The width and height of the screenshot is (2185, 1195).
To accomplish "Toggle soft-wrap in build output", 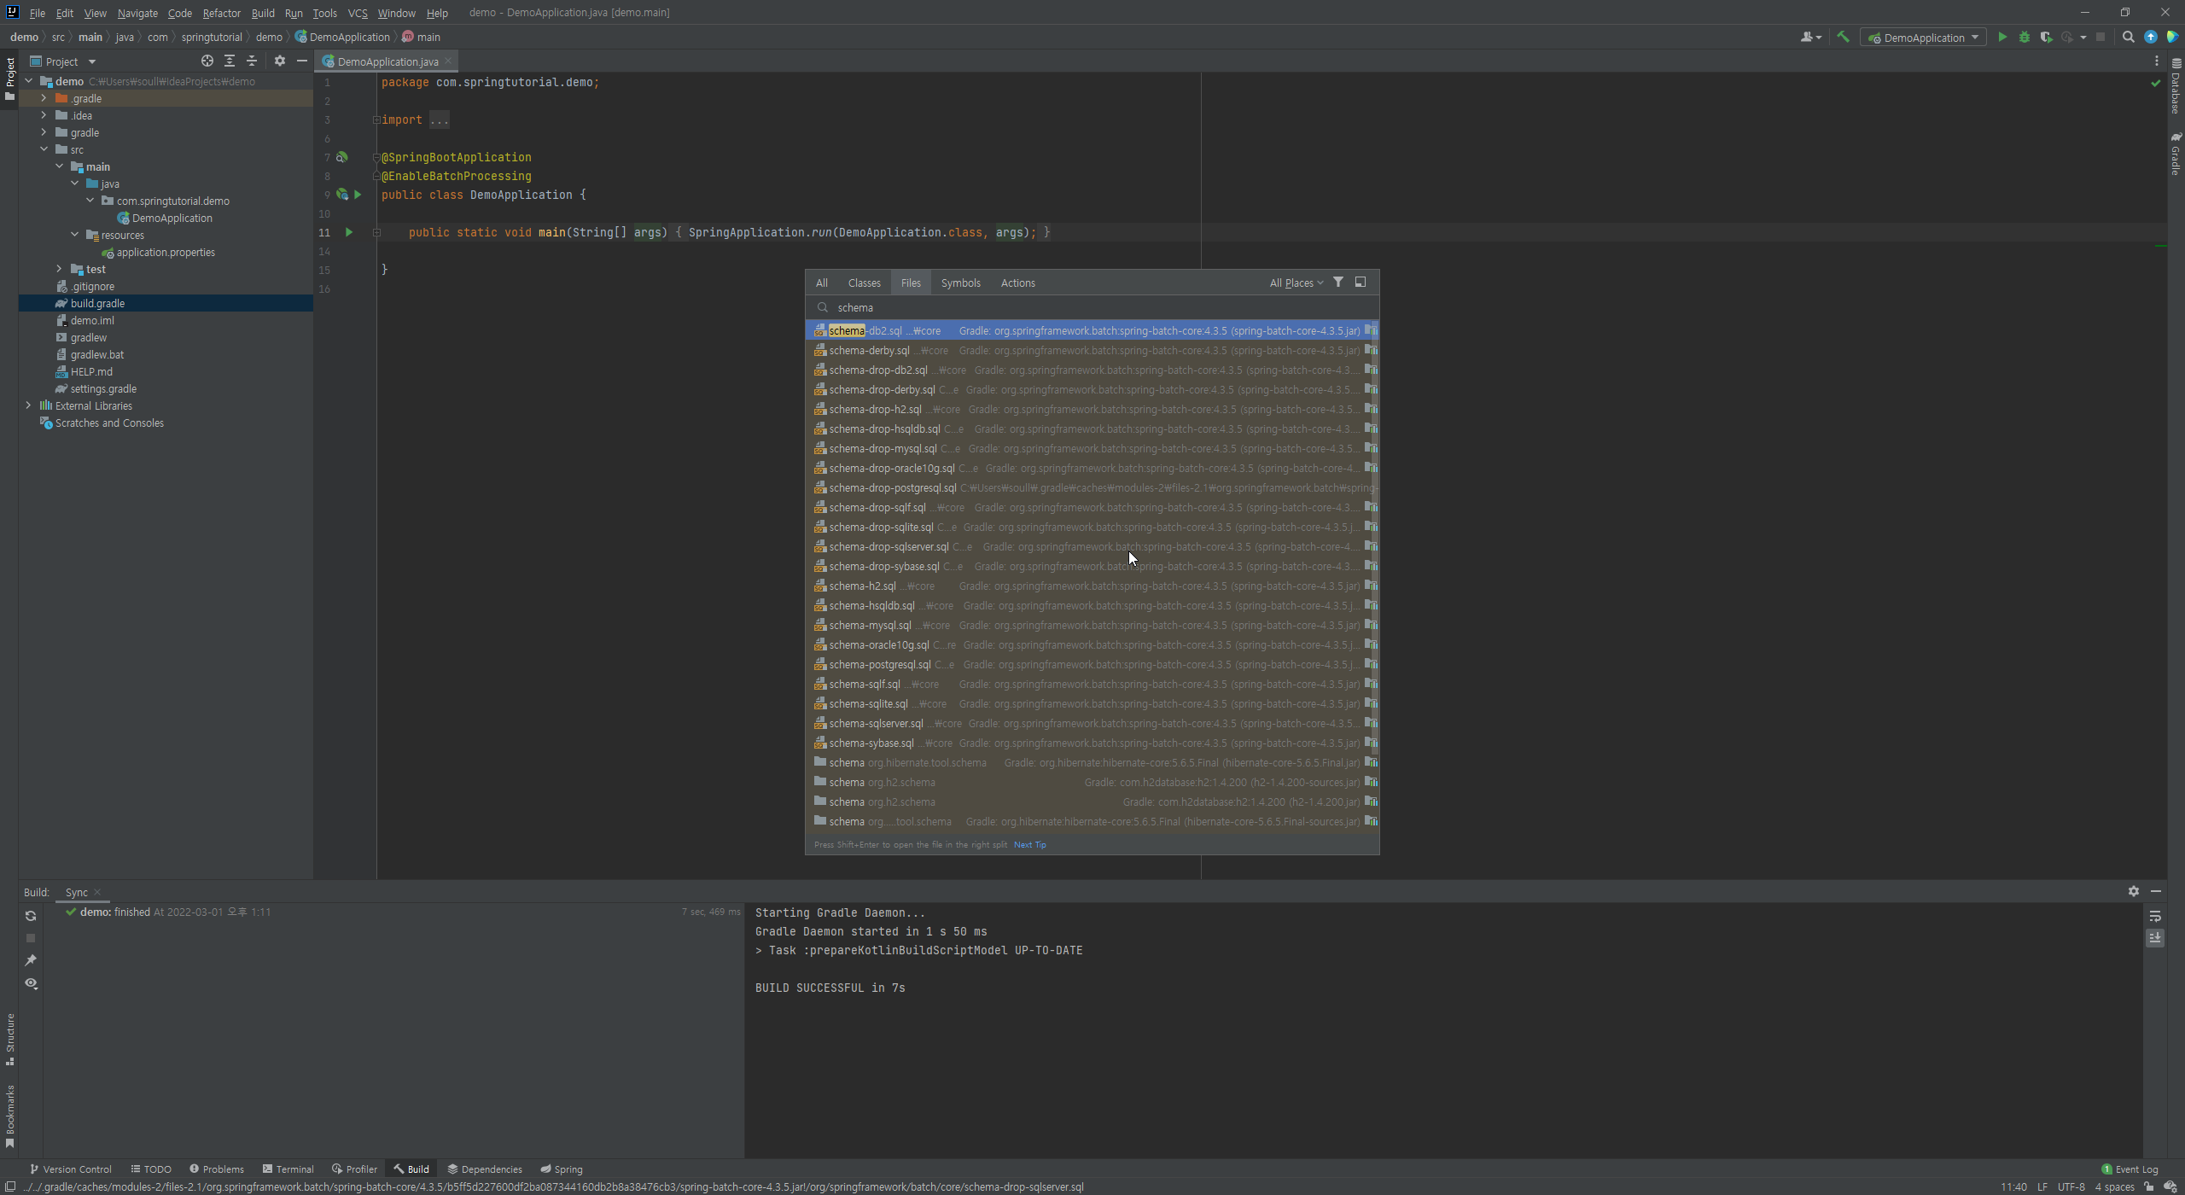I will pos(2155,916).
